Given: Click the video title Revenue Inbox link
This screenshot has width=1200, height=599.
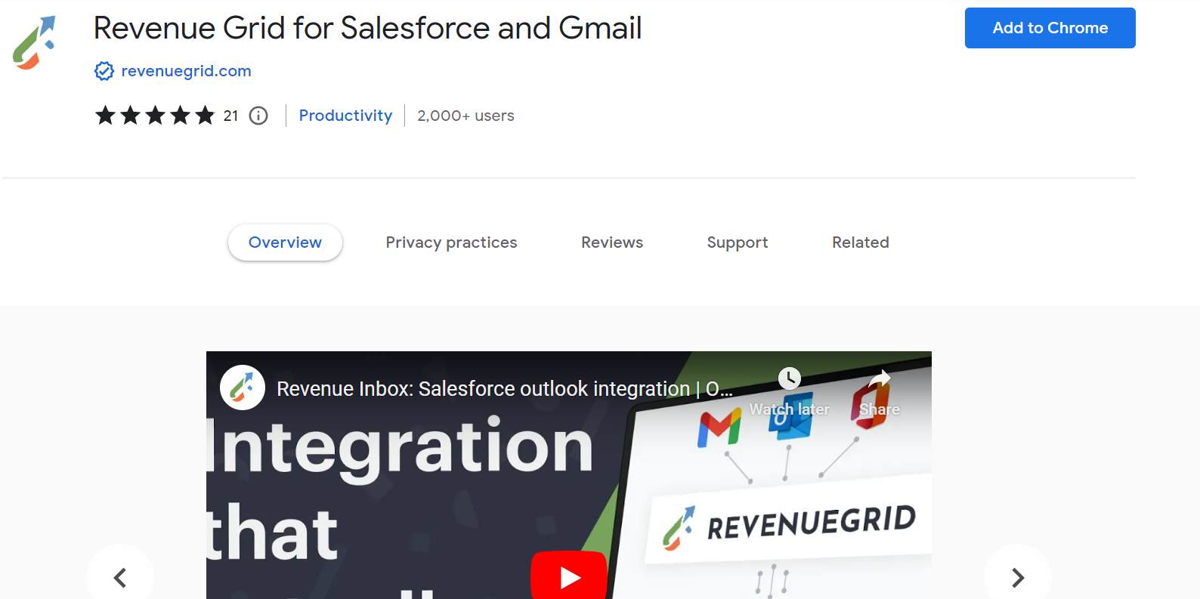Looking at the screenshot, I should (505, 389).
